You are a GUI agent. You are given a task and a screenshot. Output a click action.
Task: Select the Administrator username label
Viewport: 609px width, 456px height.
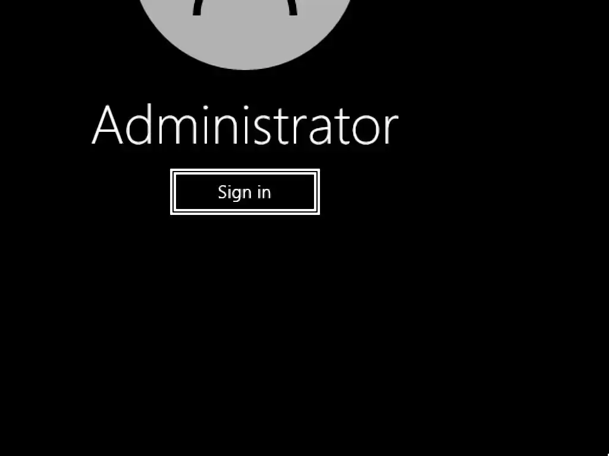coord(245,125)
